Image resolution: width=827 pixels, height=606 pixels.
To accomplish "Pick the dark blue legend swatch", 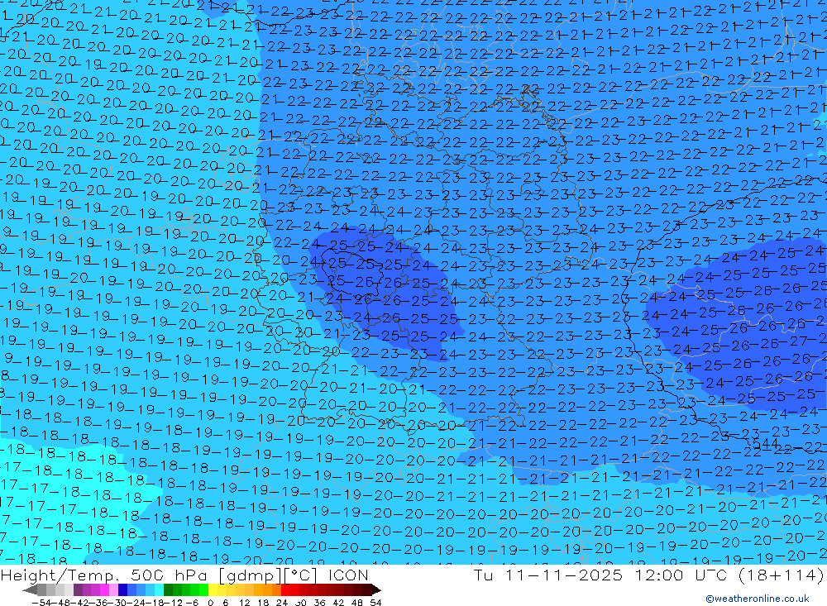I will [x=122, y=590].
